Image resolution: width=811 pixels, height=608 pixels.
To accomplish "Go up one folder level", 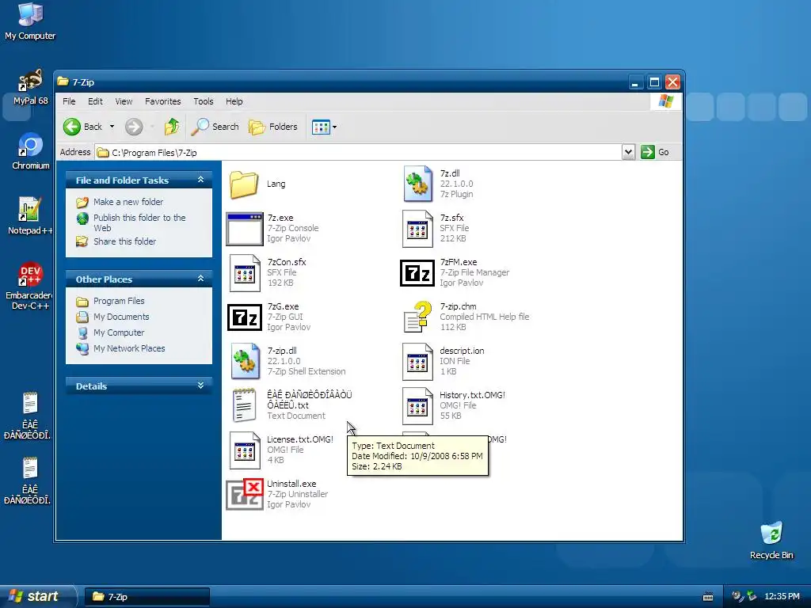I will (171, 127).
